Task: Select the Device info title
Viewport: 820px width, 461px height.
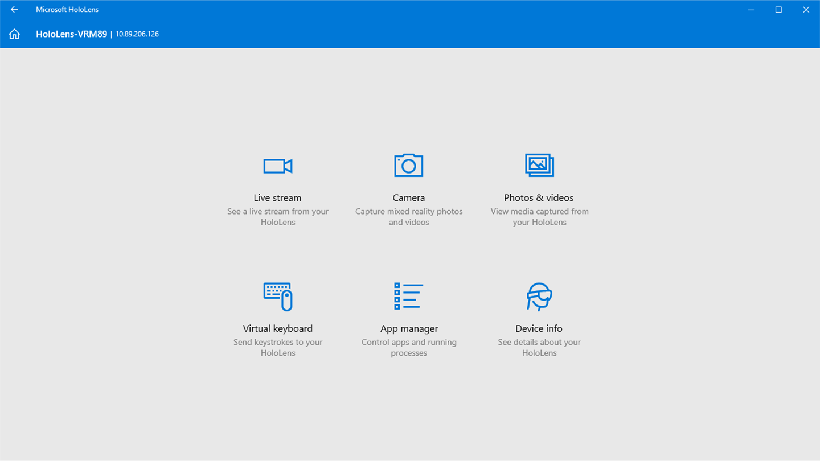Action: click(539, 329)
